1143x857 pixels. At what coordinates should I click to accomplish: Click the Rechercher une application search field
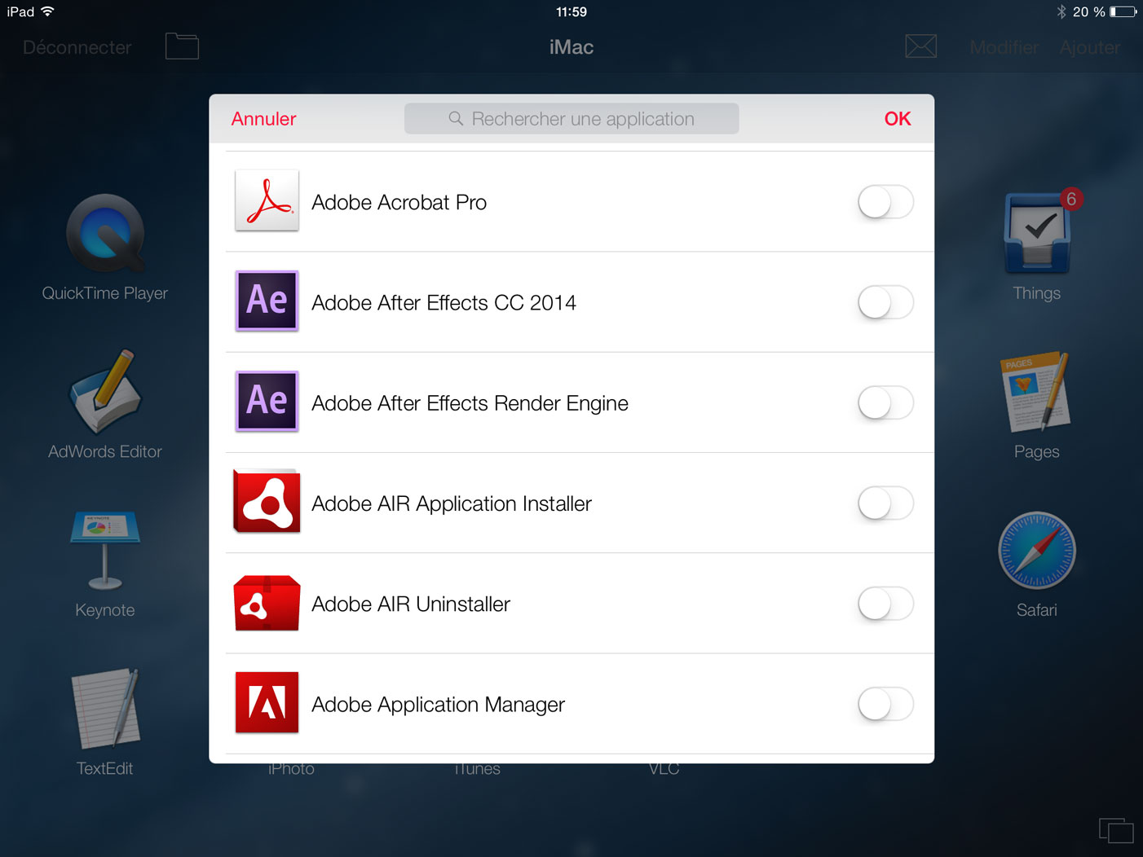571,119
